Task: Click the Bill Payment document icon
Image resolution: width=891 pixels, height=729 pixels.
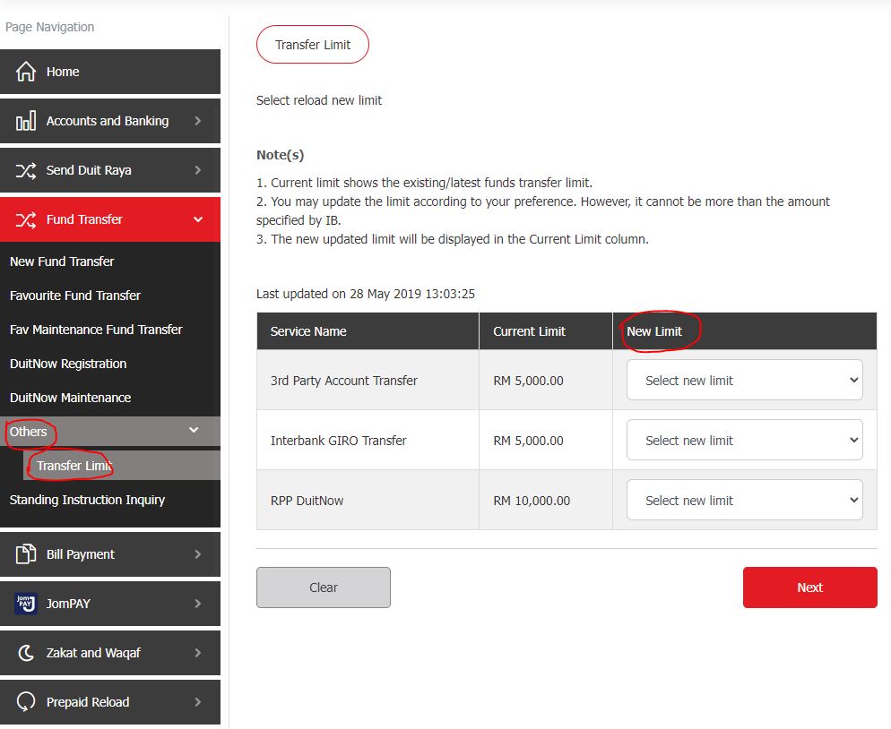Action: pyautogui.click(x=26, y=554)
